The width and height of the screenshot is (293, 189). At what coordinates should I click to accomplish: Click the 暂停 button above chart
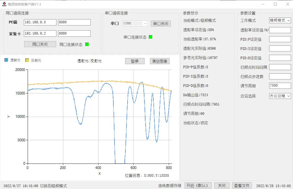tap(135, 61)
